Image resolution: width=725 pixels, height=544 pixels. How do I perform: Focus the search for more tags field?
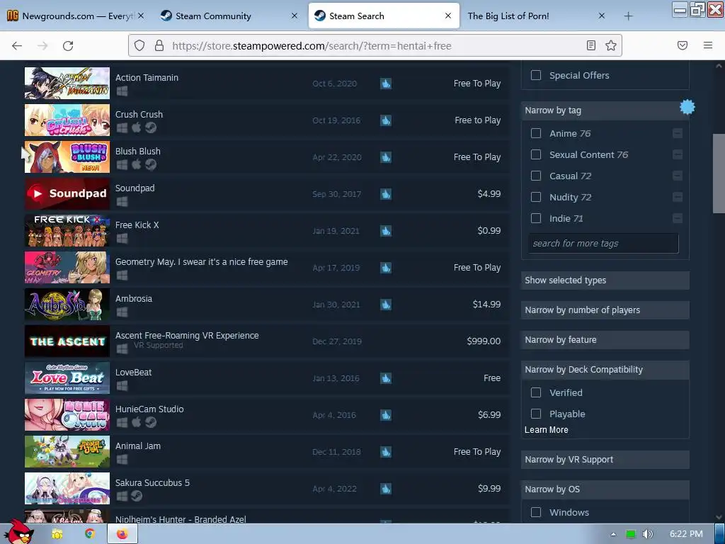coord(603,244)
